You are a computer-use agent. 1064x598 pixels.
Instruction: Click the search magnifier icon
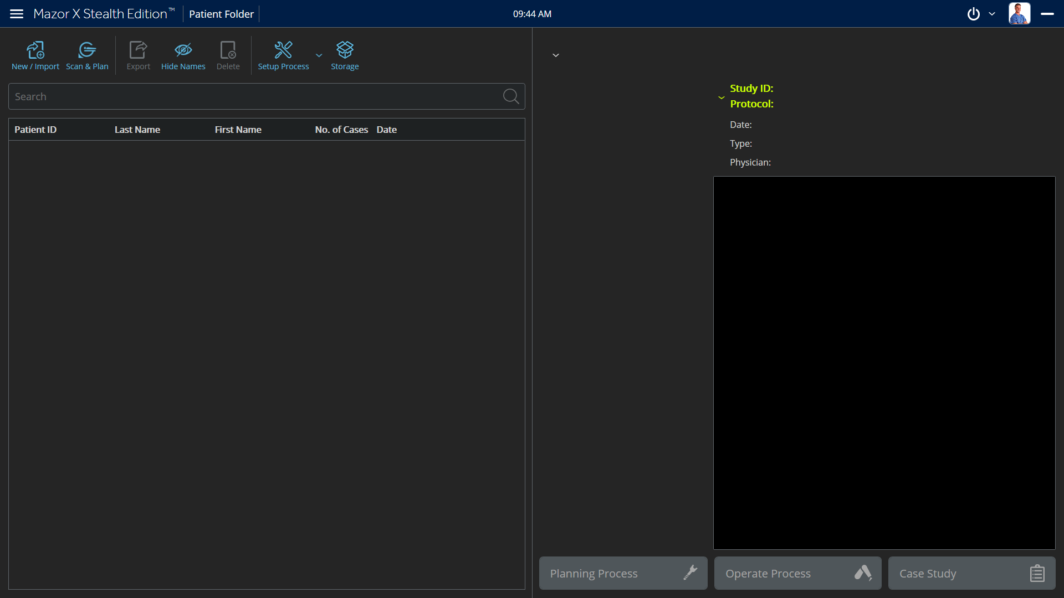pos(510,96)
